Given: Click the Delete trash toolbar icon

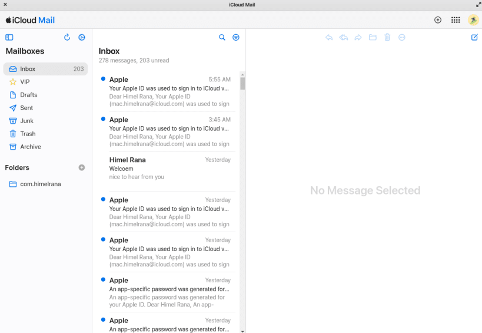Looking at the screenshot, I should tap(387, 37).
